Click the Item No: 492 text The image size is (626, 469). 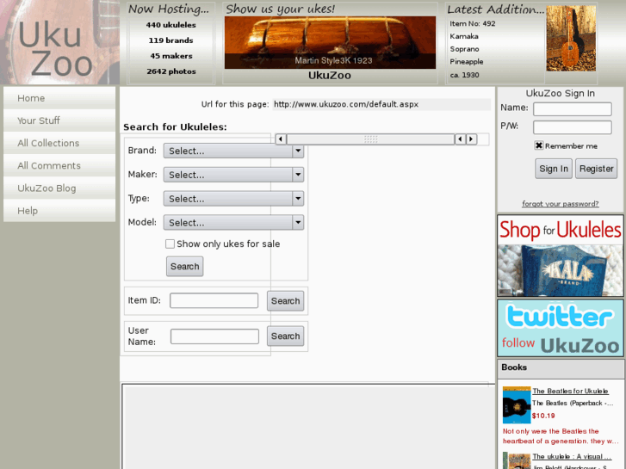(473, 23)
